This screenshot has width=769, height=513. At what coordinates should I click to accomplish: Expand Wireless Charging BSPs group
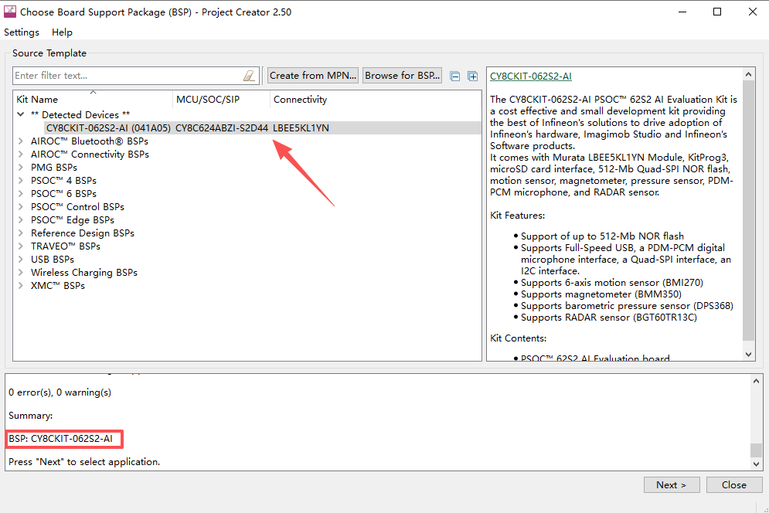[21, 272]
